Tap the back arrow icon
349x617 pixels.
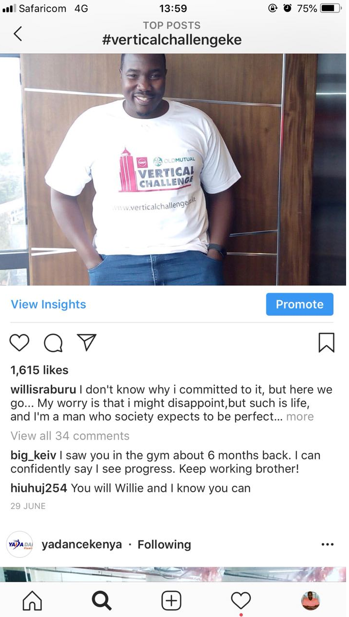pyautogui.click(x=18, y=33)
